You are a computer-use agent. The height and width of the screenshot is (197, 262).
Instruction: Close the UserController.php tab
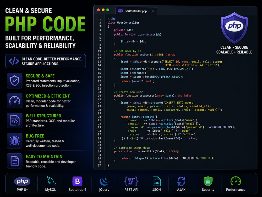(x=153, y=11)
